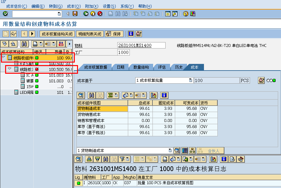Click the red cancel icon in toolbar
The width and height of the screenshot is (281, 188).
pyautogui.click(x=100, y=14)
